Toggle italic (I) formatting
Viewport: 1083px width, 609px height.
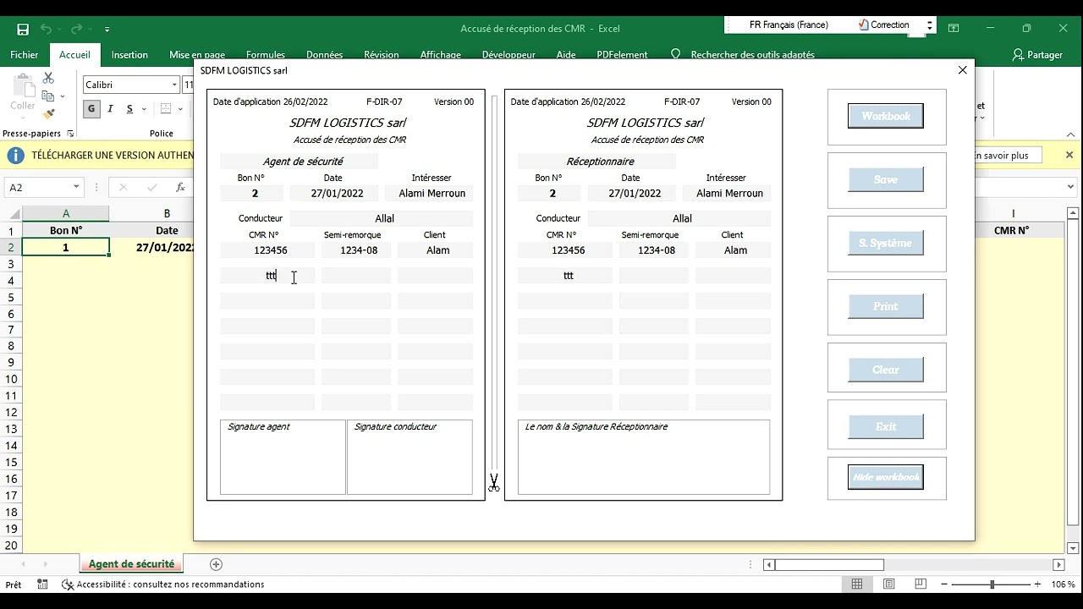click(110, 109)
